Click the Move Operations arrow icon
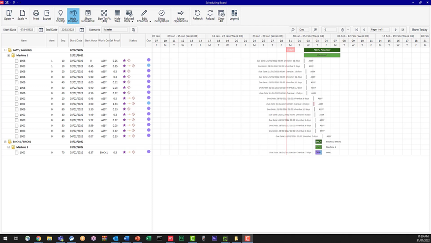The height and width of the screenshot is (243, 431). [181, 15]
